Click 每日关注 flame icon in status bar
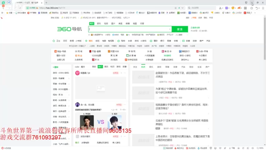This screenshot has height=150, width=266. click(x=176, y=148)
